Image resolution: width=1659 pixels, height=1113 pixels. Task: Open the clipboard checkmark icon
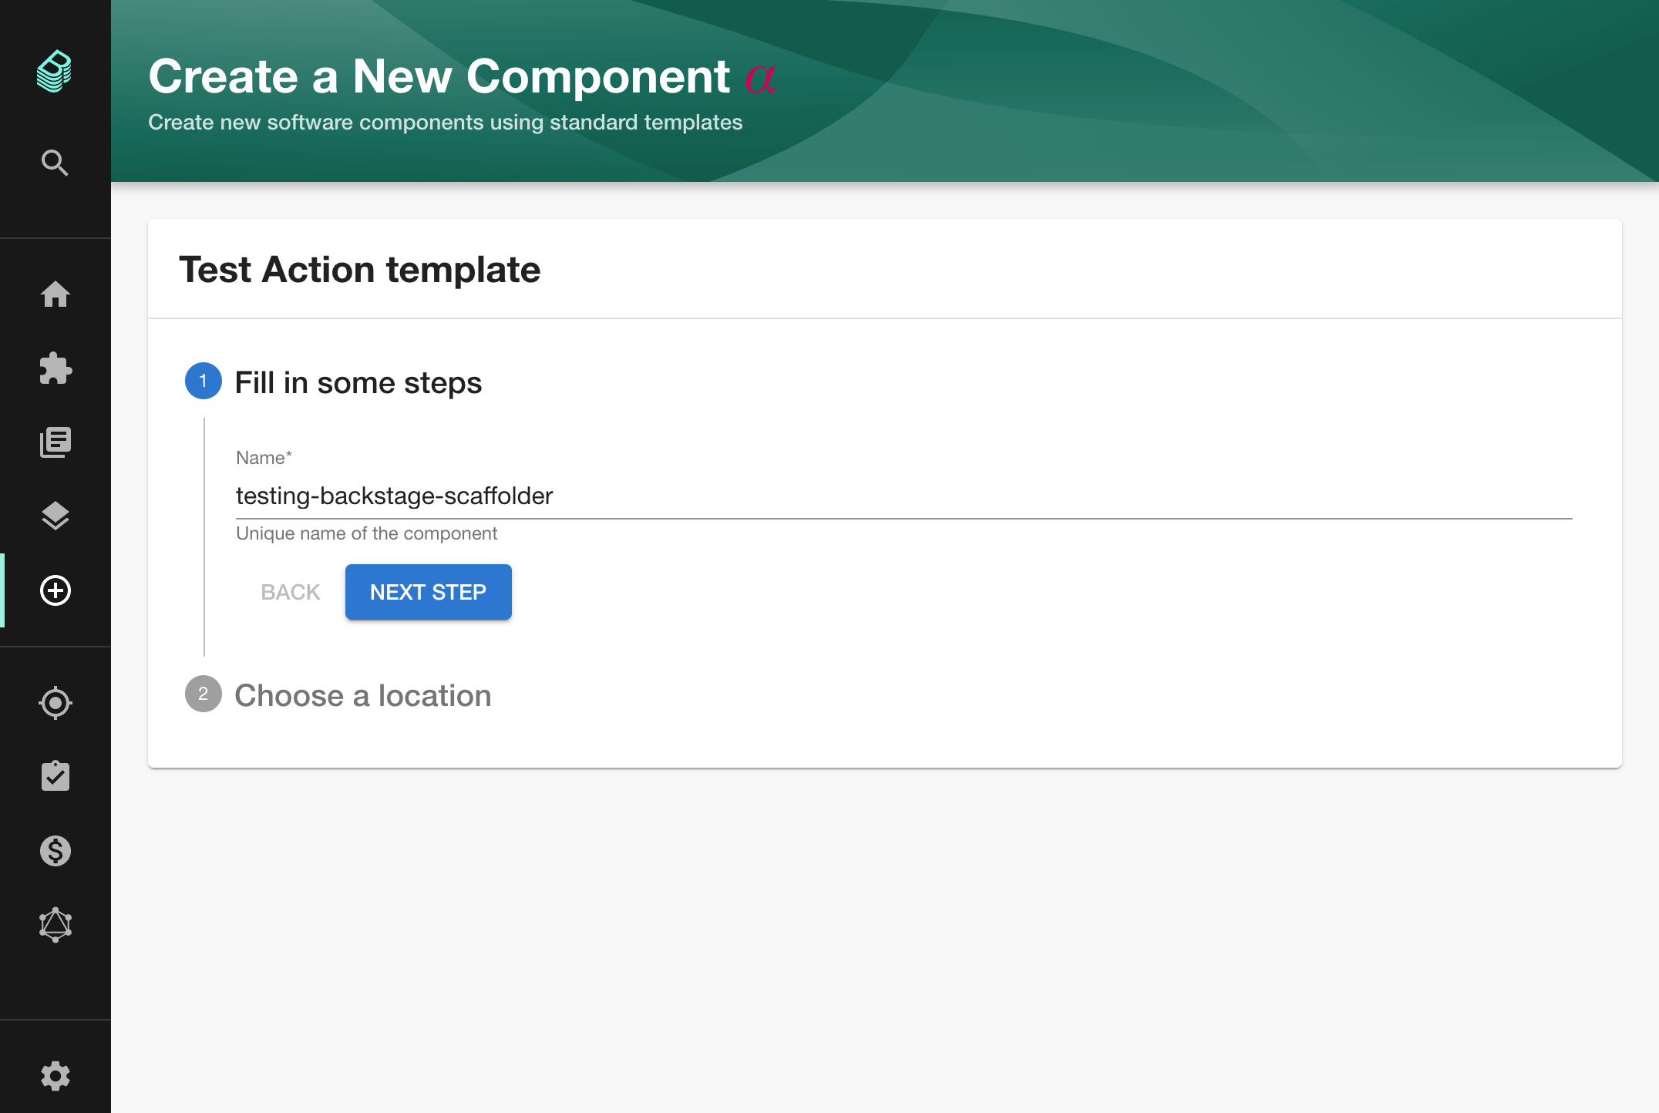55,776
